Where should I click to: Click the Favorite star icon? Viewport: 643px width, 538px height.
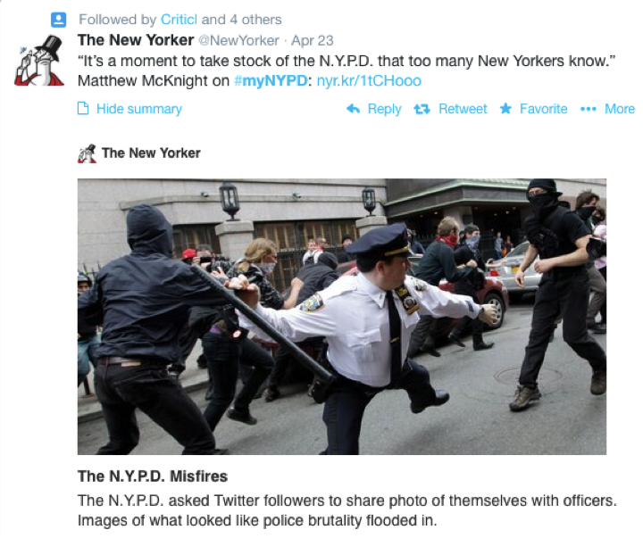tap(505, 109)
